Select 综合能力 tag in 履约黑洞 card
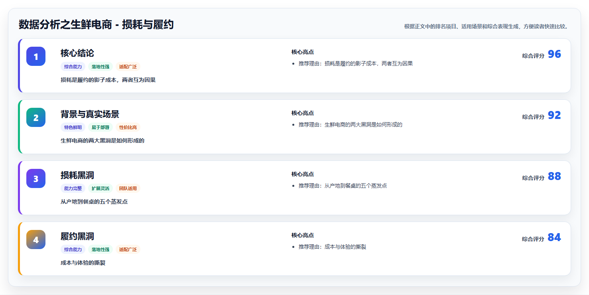 (73, 249)
